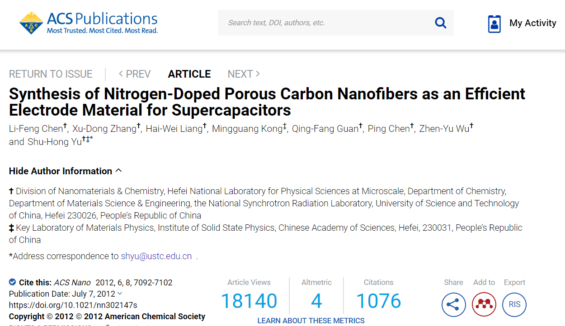This screenshot has height=326, width=565.
Task: Add article to Mendeley via red icon
Action: [484, 304]
